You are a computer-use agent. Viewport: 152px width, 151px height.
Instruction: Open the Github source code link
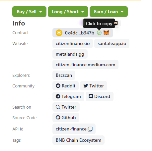click(66, 118)
